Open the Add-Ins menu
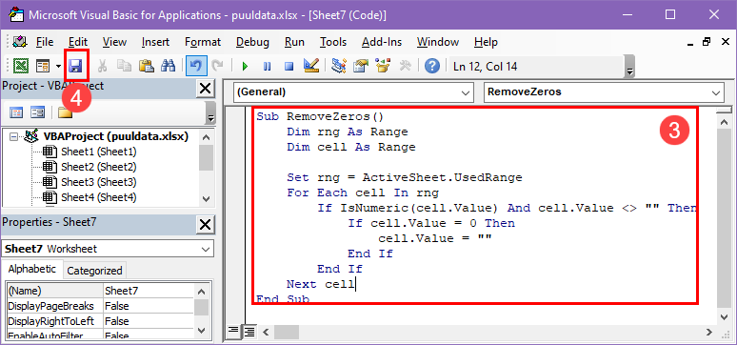Image resolution: width=737 pixels, height=345 pixels. point(382,42)
